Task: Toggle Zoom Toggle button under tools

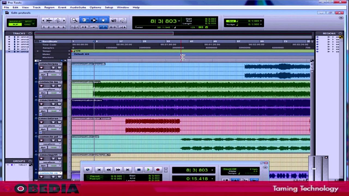Action: [x=74, y=27]
